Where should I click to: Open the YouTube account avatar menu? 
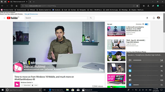point(158,18)
